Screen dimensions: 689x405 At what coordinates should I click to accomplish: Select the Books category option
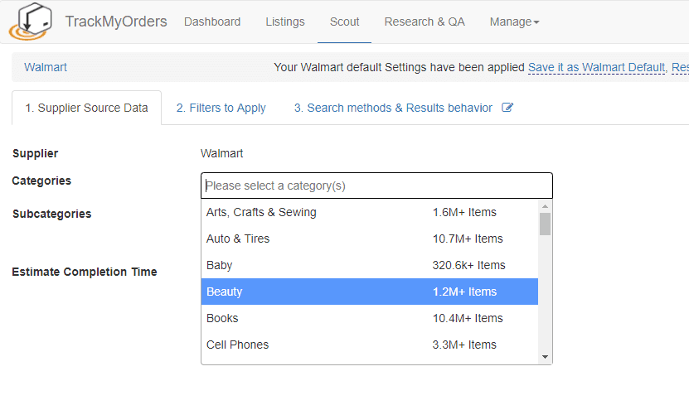pyautogui.click(x=370, y=318)
